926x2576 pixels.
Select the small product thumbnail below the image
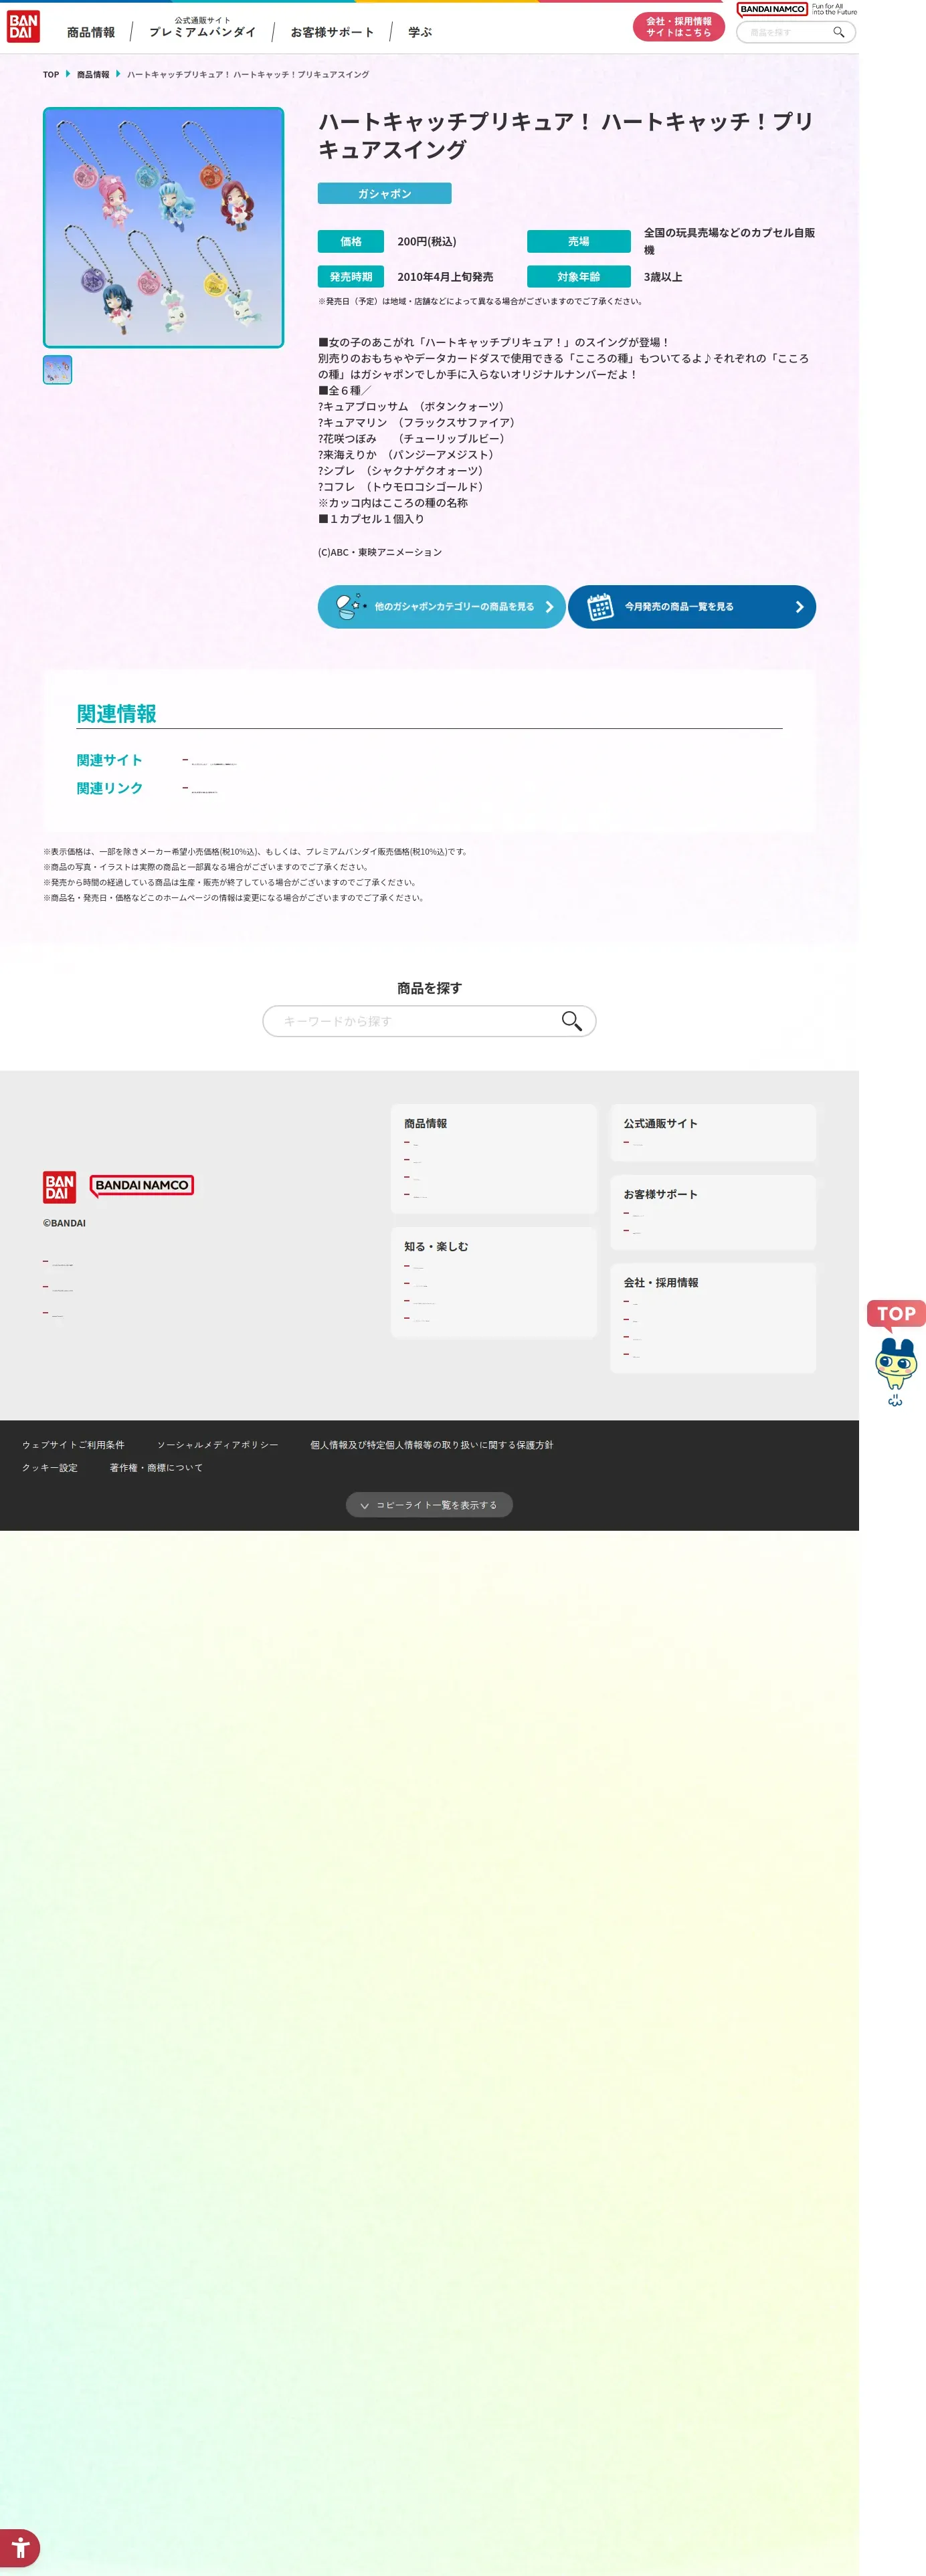58,370
